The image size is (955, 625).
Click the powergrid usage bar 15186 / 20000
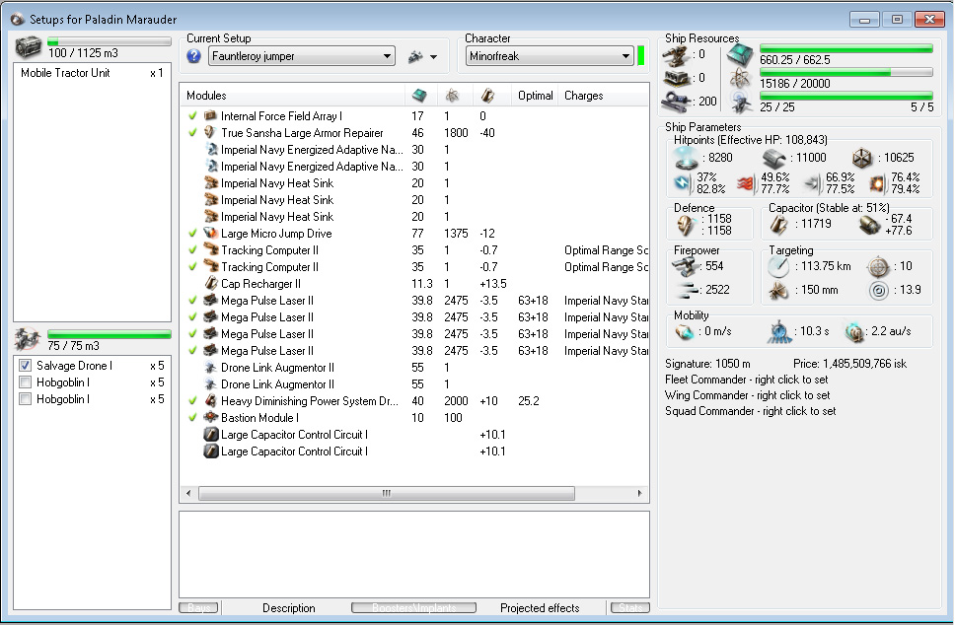point(845,72)
